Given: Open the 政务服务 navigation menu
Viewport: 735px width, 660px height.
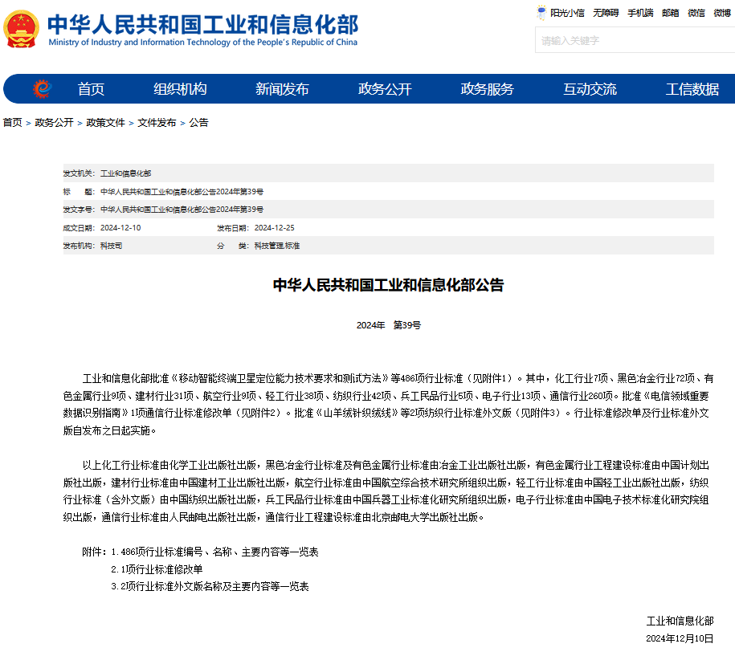Looking at the screenshot, I should point(487,89).
